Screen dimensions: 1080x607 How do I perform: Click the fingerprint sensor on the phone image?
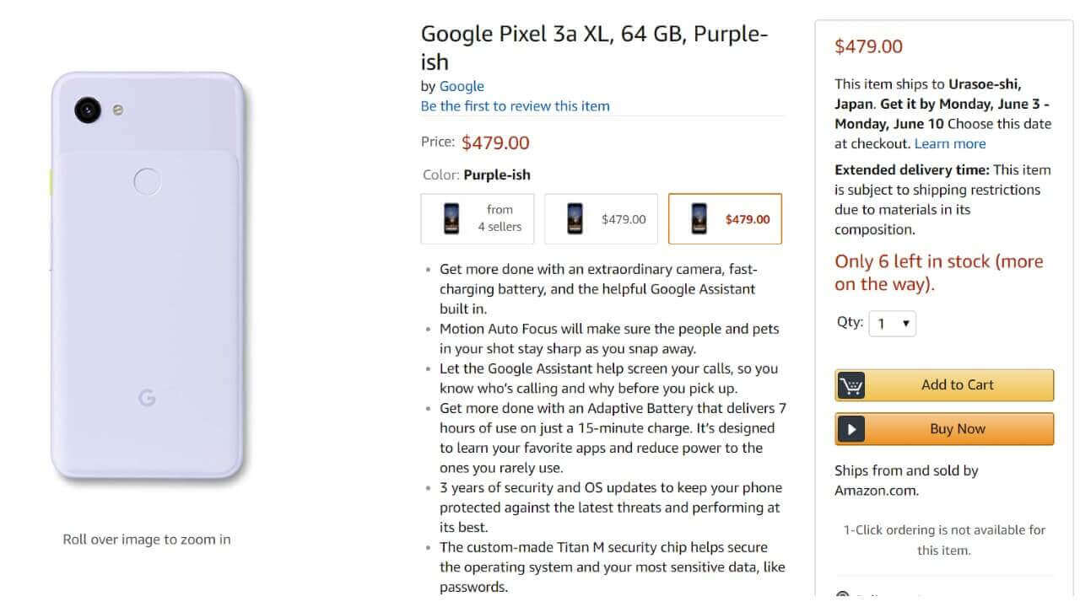pos(148,181)
